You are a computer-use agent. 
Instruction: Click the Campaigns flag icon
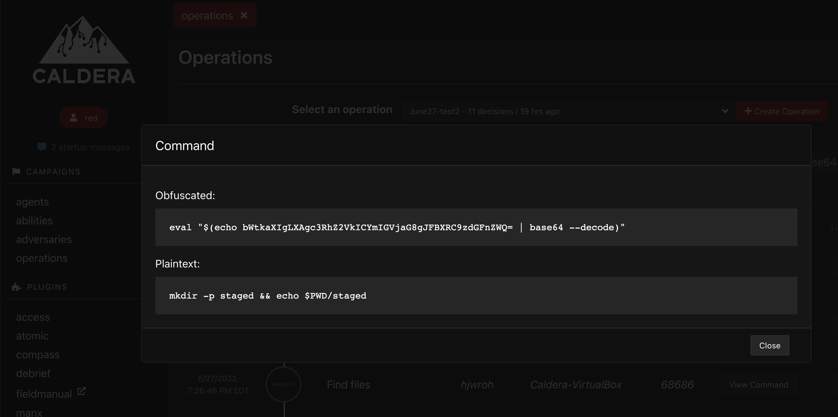pyautogui.click(x=16, y=172)
